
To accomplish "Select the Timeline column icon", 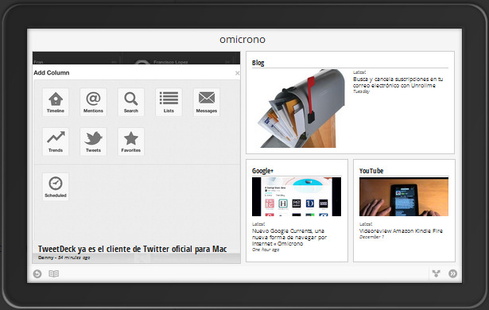I will click(56, 102).
